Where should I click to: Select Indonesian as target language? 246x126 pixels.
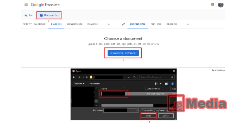138,24
